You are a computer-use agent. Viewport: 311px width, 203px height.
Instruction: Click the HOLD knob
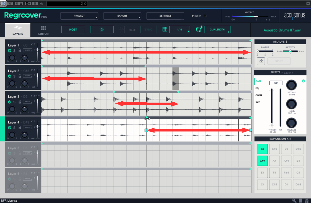291,104
